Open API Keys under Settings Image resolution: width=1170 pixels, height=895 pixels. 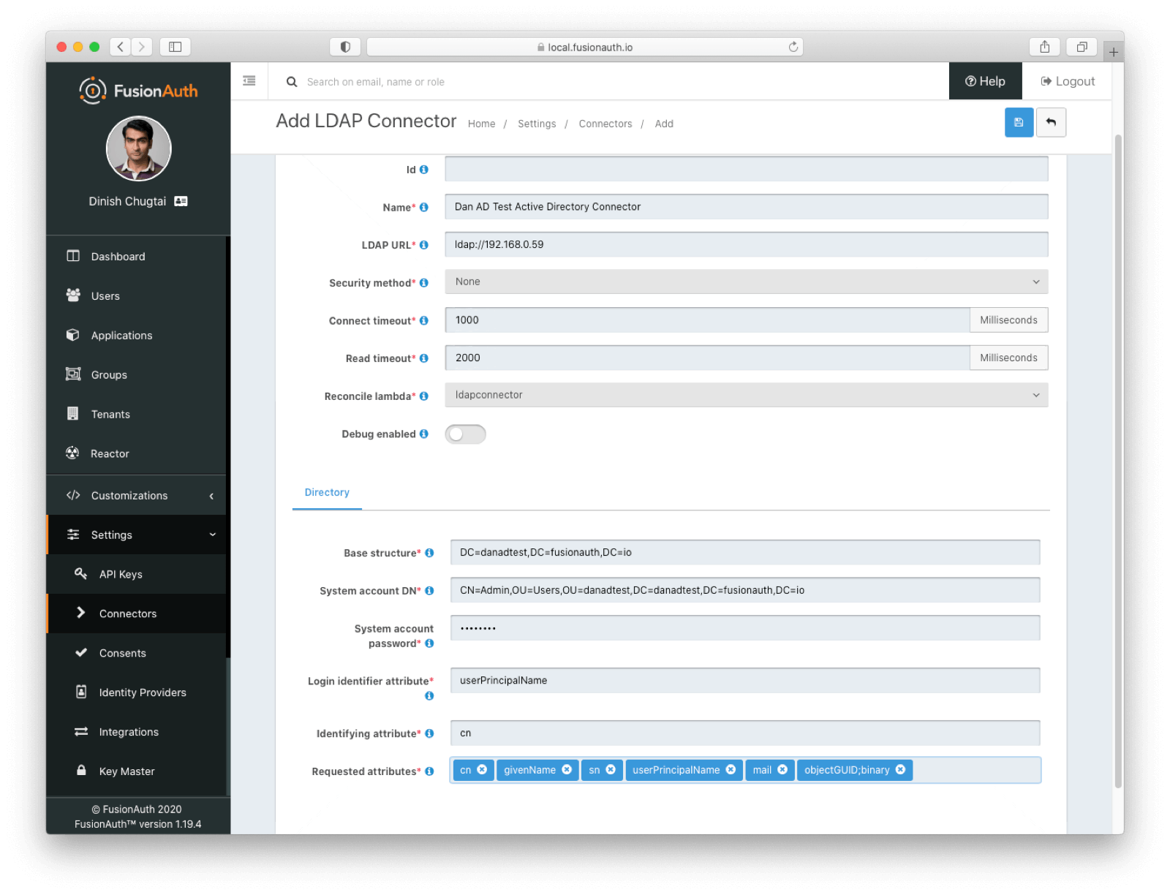click(x=136, y=574)
